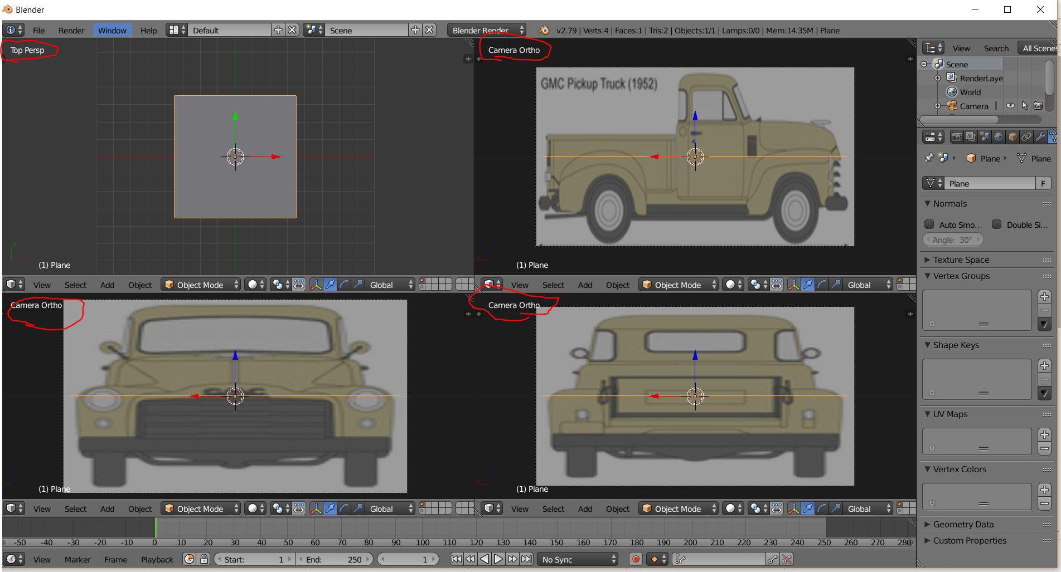
Task: Select the Rotate manipulator icon in the header
Action: [344, 285]
